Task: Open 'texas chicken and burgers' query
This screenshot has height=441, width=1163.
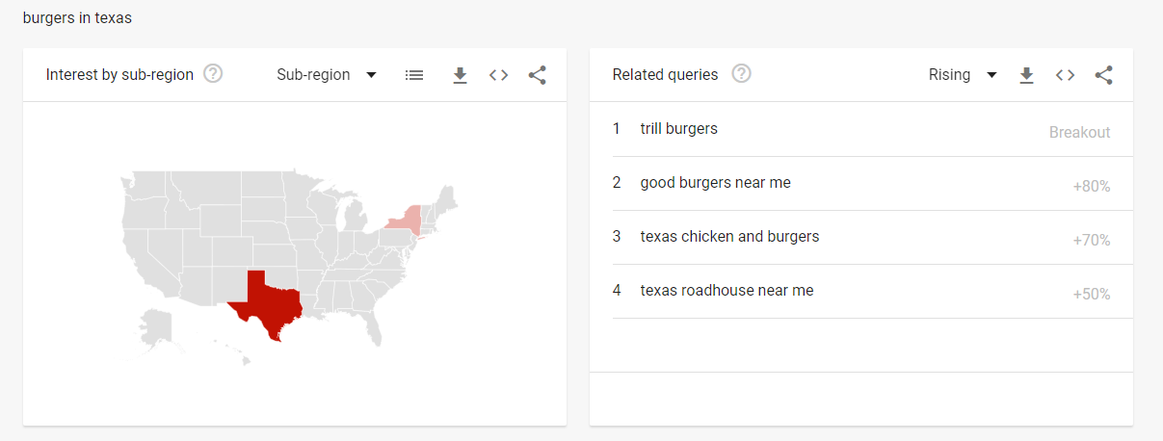Action: click(729, 237)
